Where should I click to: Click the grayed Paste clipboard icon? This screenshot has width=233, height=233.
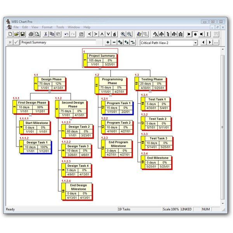pyautogui.click(x=58, y=34)
